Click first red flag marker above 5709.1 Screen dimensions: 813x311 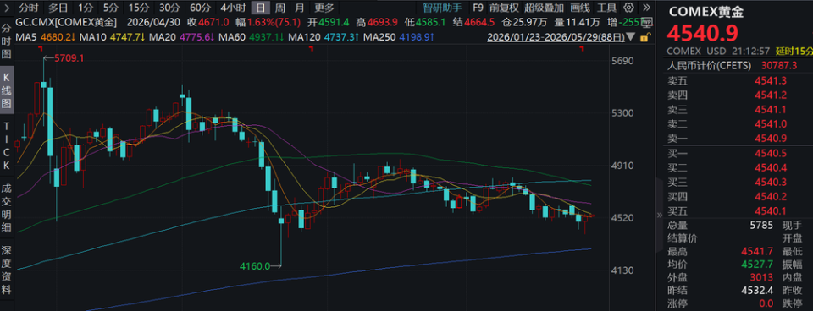[41, 49]
